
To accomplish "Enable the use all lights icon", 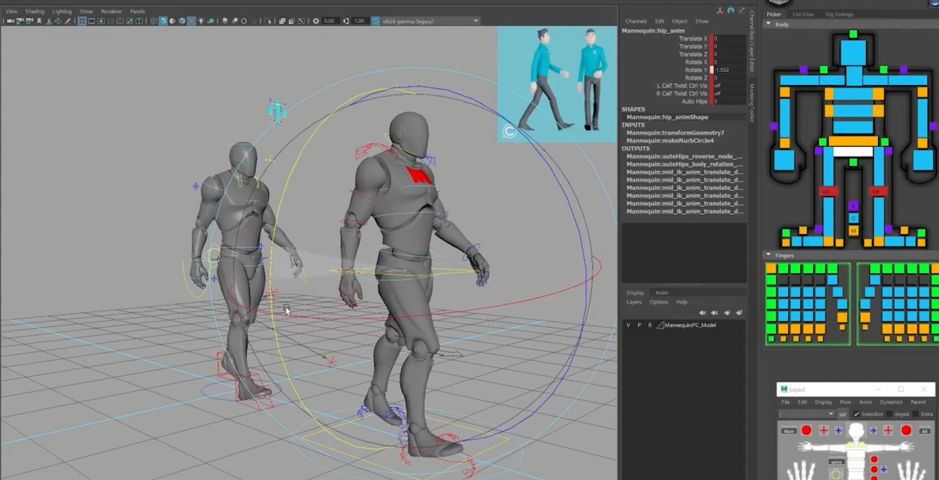I will tap(201, 21).
